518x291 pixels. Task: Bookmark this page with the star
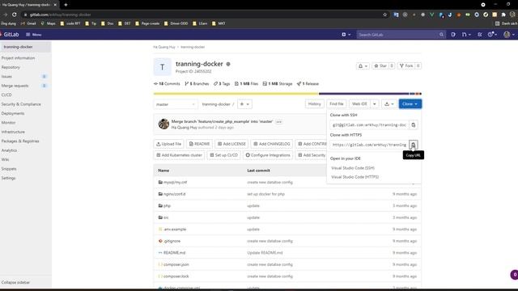tap(385, 15)
